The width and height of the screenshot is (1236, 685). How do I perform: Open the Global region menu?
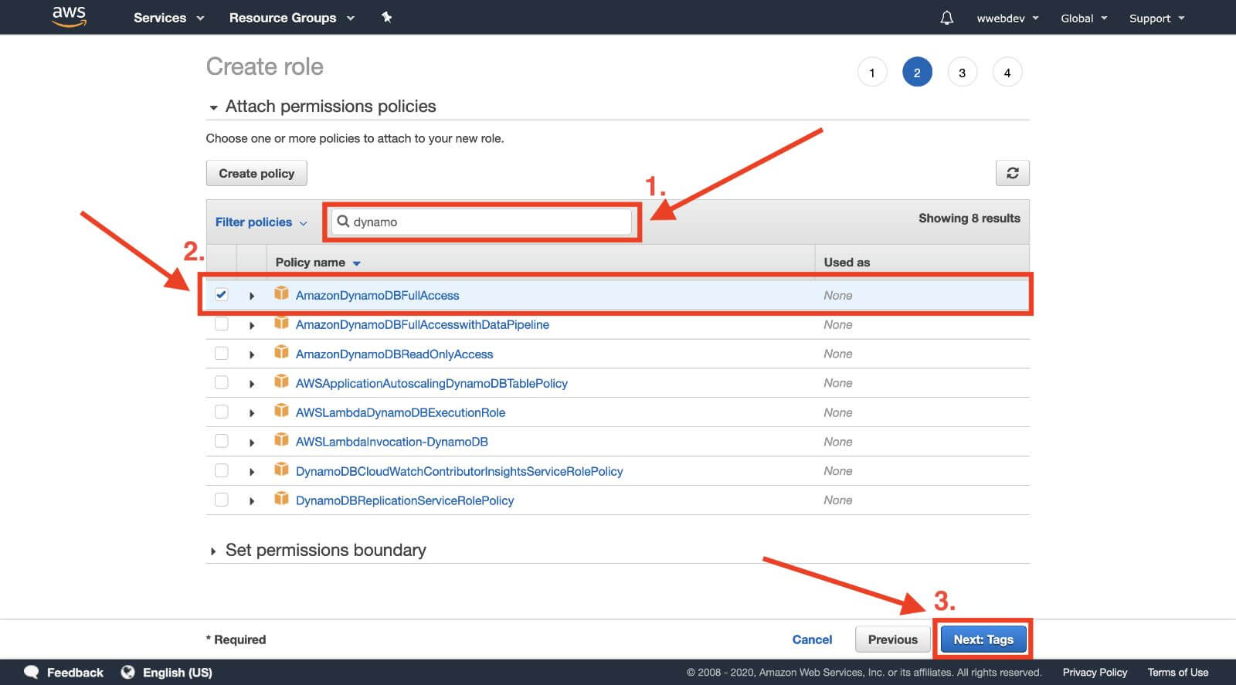[1084, 18]
